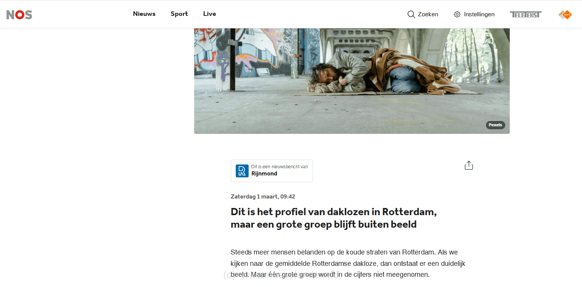Screen dimensions: 582x287
Task: Open the homeless man article photo
Action: (352, 81)
